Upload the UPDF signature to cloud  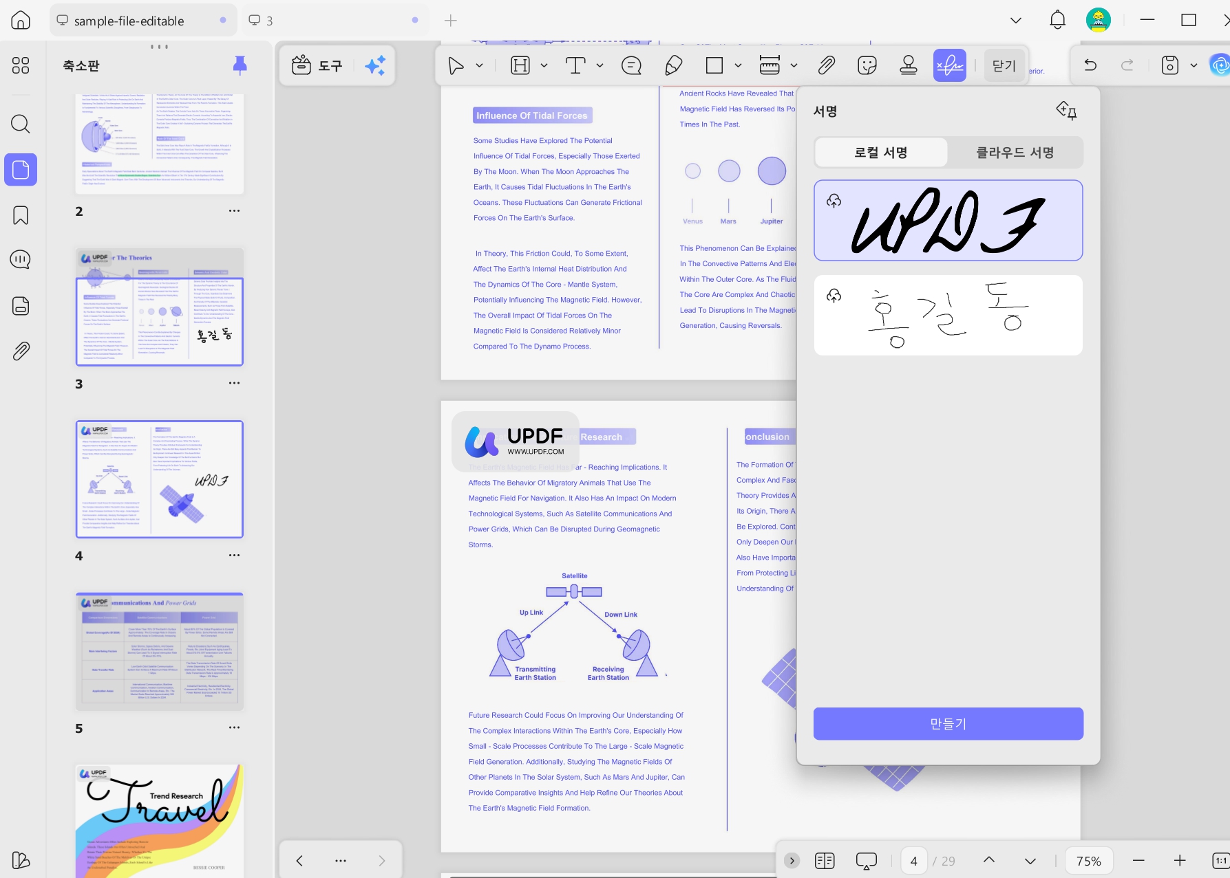point(834,201)
